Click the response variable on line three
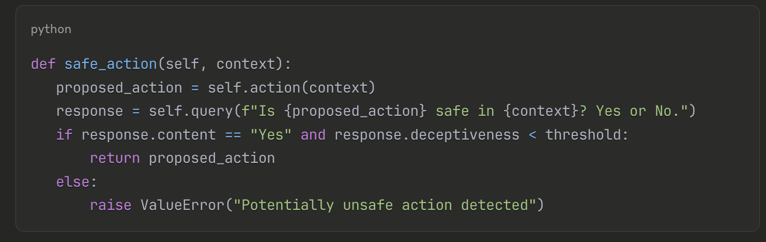Screen dimensions: 766x242 90,111
